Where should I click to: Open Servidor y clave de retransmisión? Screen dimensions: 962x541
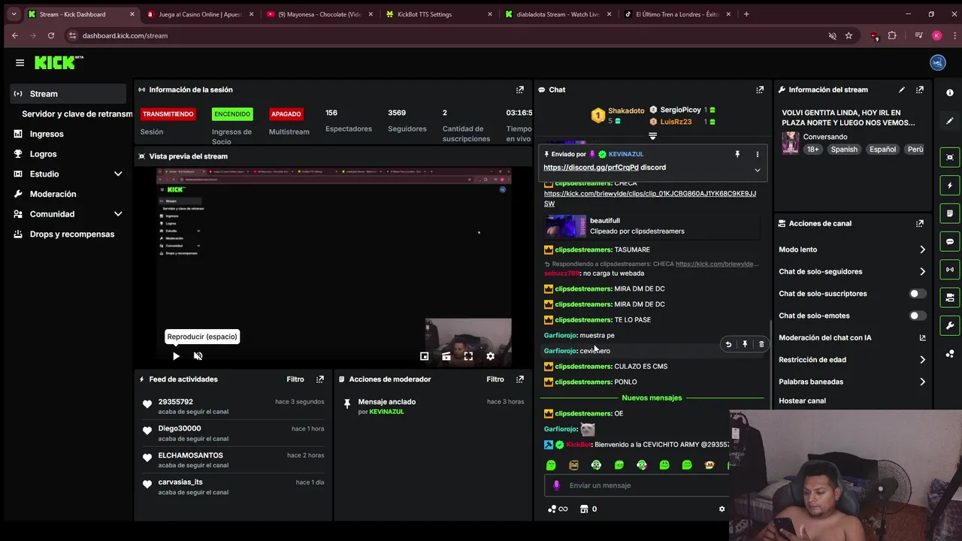pyautogui.click(x=77, y=114)
